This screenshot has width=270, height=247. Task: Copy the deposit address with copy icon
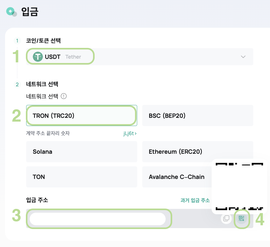pos(226,218)
